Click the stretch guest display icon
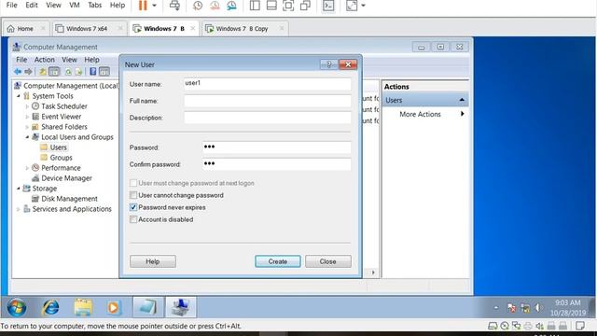 coord(352,6)
